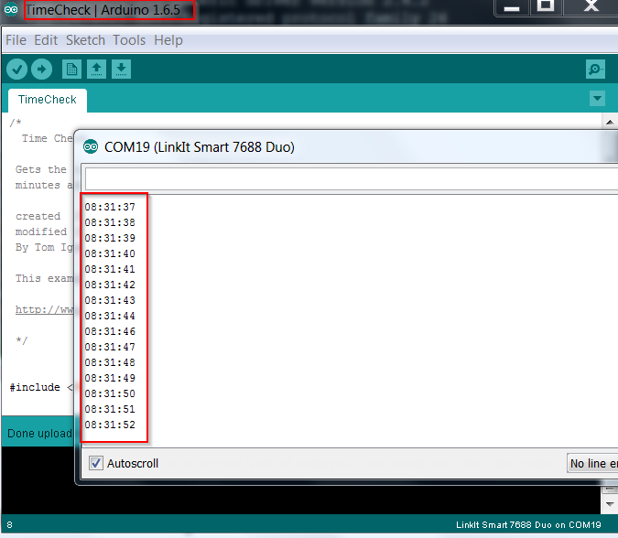This screenshot has width=618, height=538.
Task: Open the Edit menu
Action: 46,40
